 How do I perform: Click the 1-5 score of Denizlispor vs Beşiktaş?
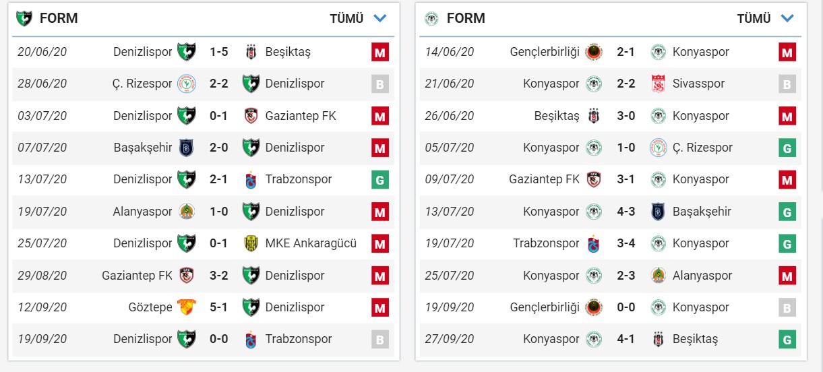click(x=218, y=52)
